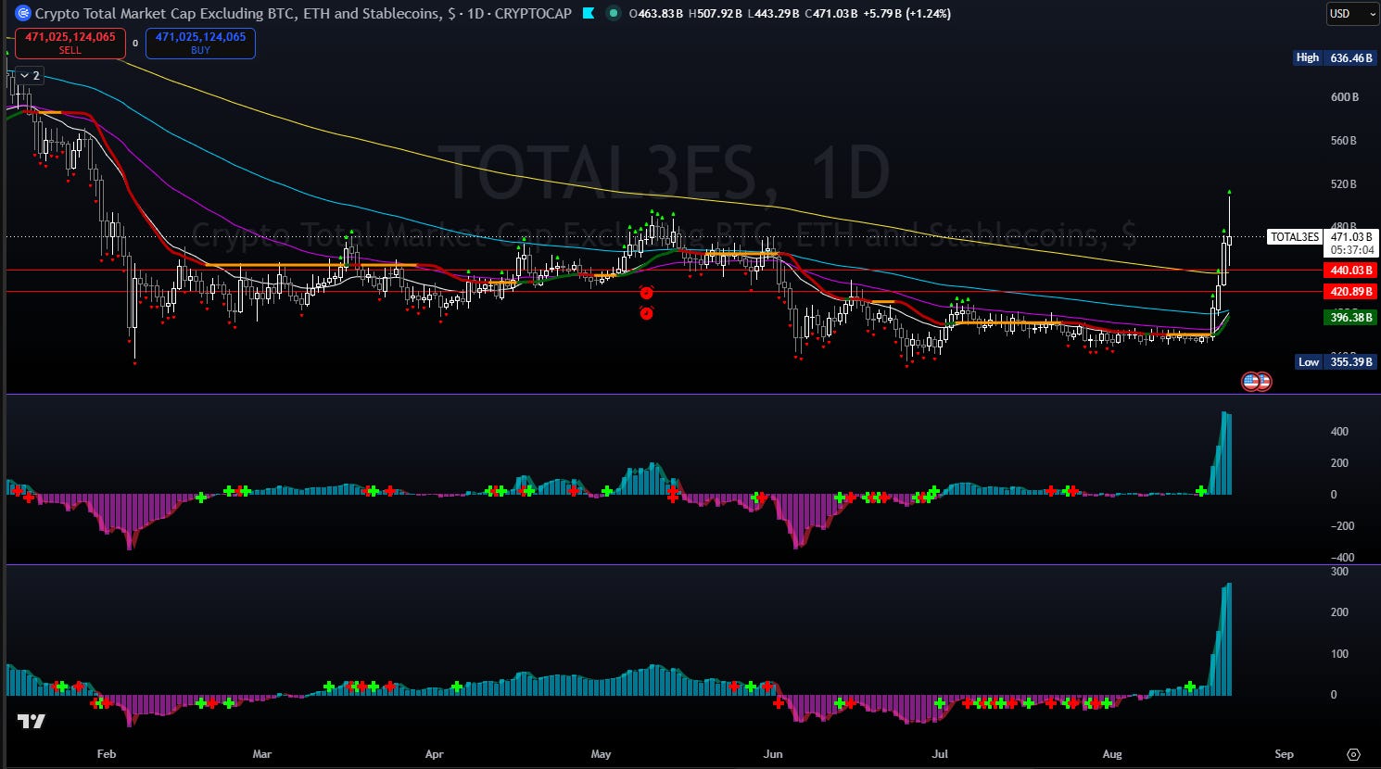Click the 420.89 B red price label

point(1350,292)
